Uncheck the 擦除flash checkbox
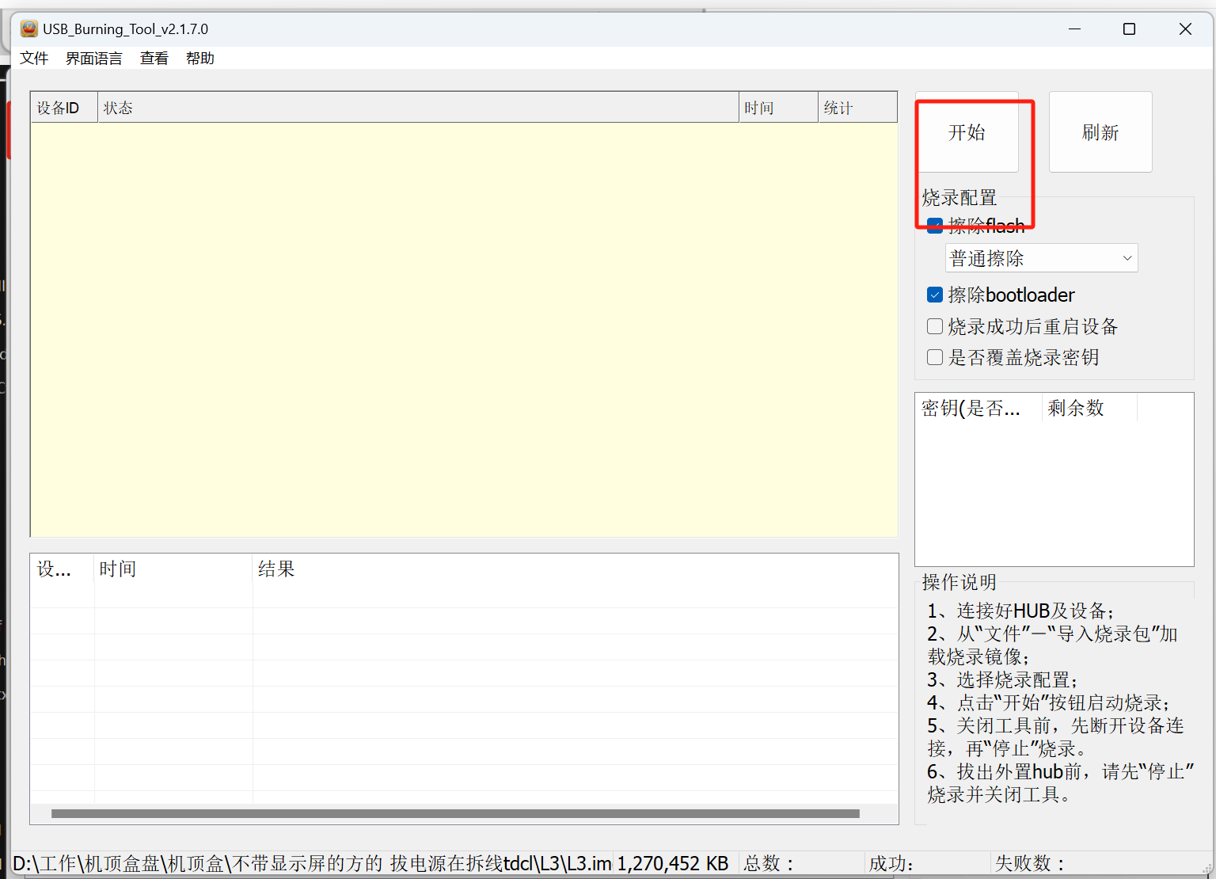The height and width of the screenshot is (879, 1216). point(935,226)
